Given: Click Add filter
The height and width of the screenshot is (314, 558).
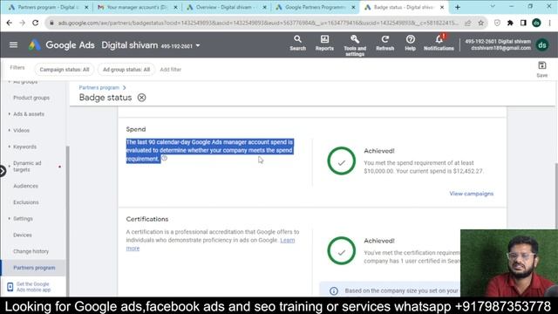Looking at the screenshot, I should pyautogui.click(x=171, y=70).
